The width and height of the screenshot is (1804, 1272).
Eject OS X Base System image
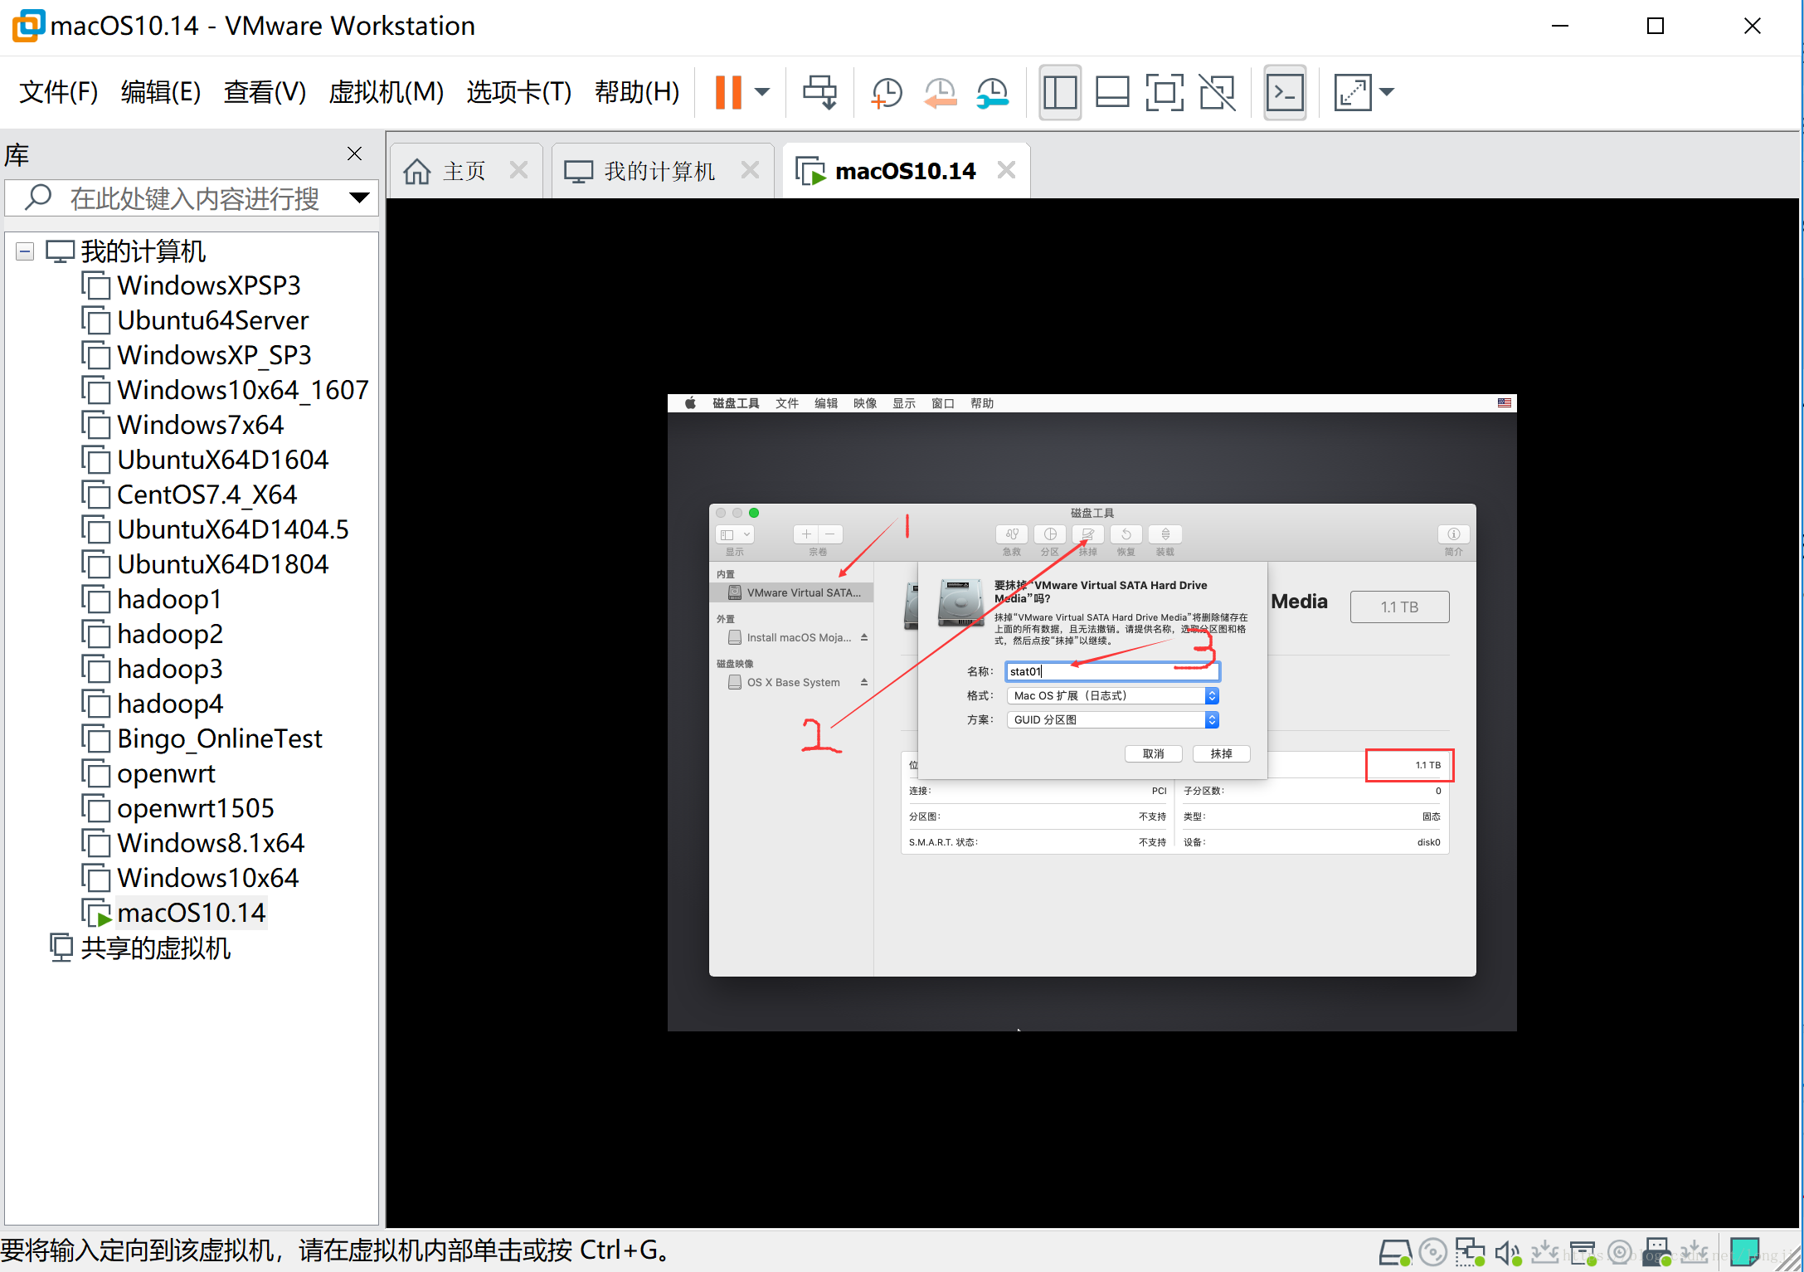(864, 682)
